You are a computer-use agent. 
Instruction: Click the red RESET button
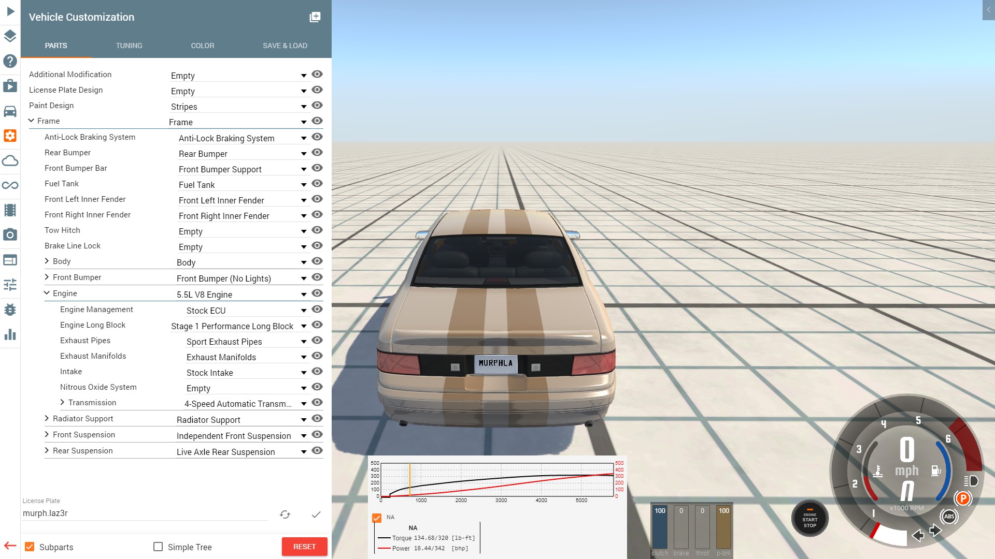pos(305,547)
